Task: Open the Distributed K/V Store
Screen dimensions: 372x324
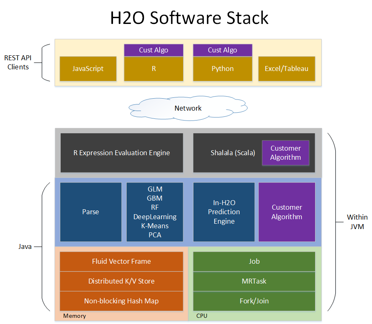Action: point(121,281)
